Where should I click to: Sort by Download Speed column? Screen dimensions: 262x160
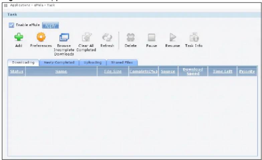click(193, 71)
